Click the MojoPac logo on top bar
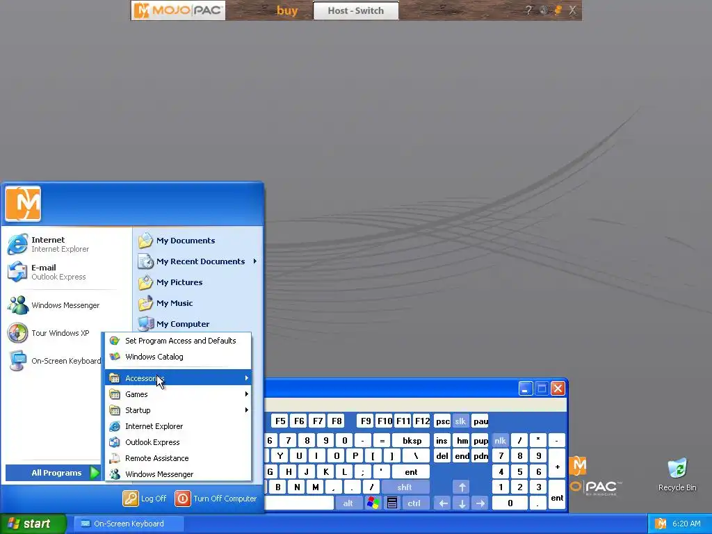The image size is (712, 534). [x=179, y=10]
